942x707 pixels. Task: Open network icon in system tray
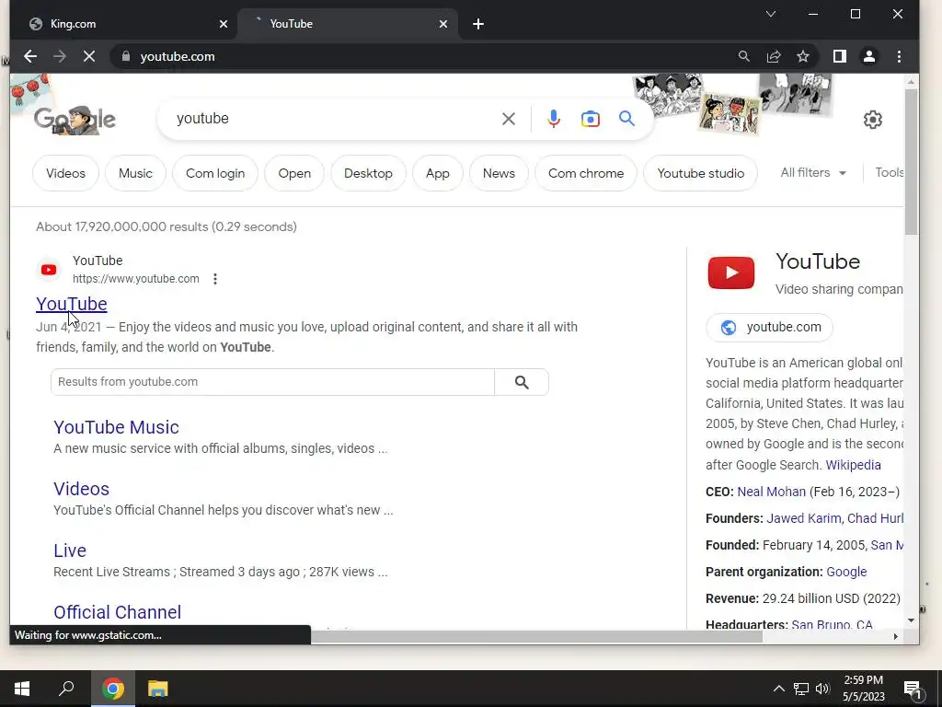[x=801, y=689]
